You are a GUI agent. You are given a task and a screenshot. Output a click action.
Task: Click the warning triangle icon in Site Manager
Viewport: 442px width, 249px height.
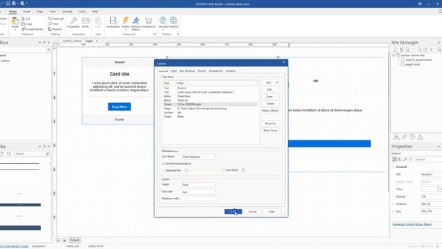pyautogui.click(x=420, y=137)
